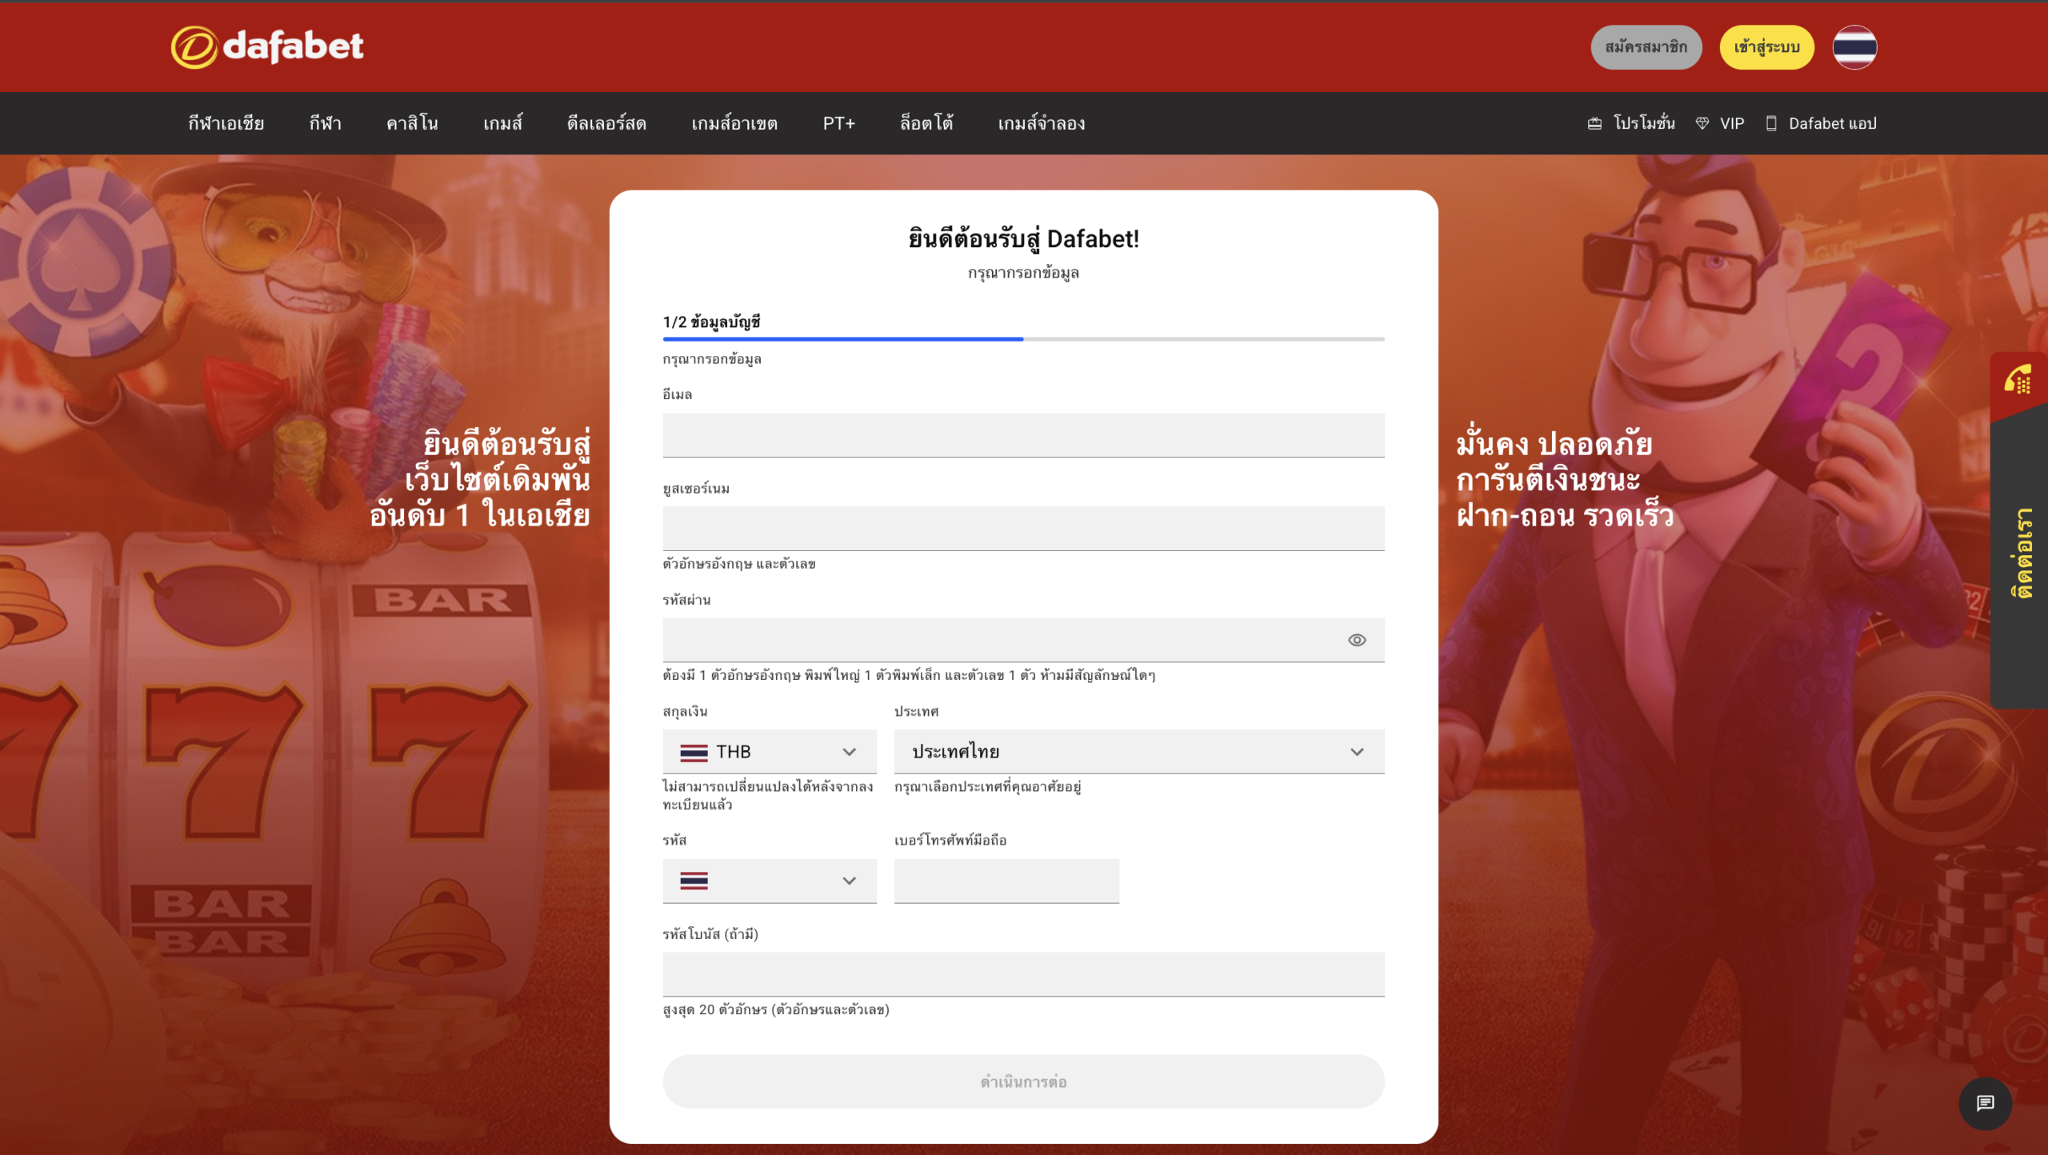Click the telephone contact icon on side tab

(2018, 380)
